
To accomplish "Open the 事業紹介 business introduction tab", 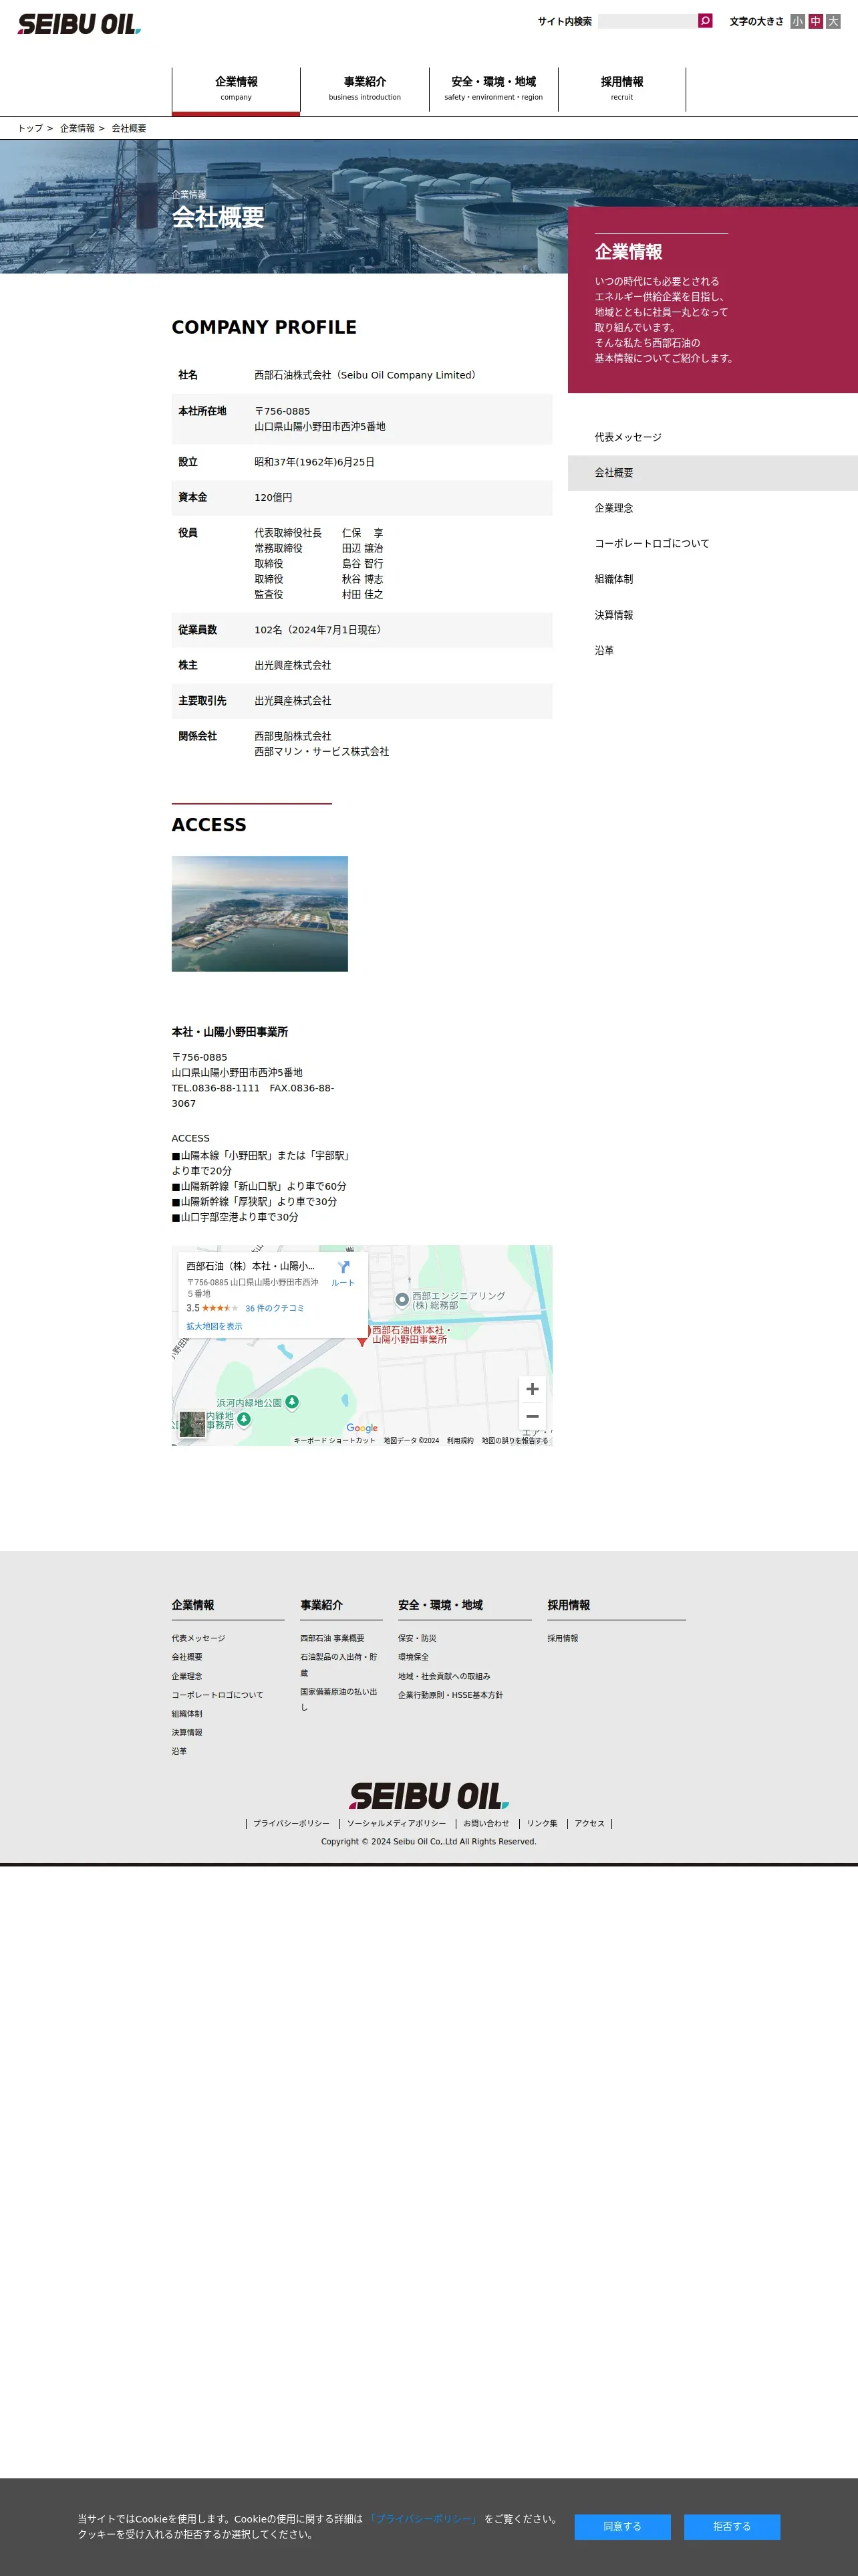I will [365, 89].
